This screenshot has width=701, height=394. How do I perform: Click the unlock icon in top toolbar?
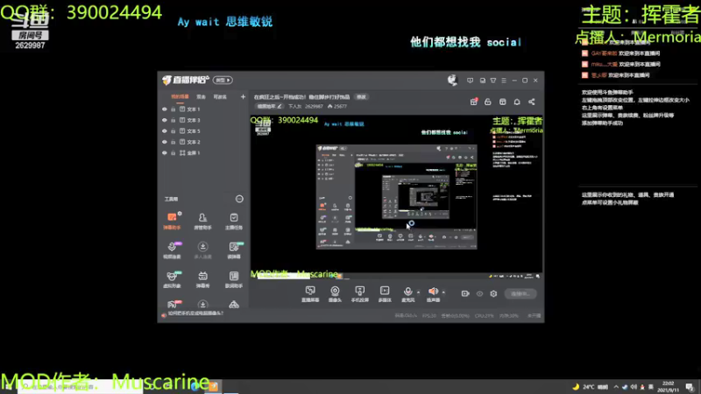coord(488,102)
